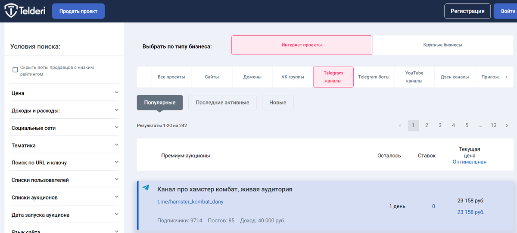The height and width of the screenshot is (233, 517).
Task: Select the Все проекты tab
Action: click(x=171, y=77)
